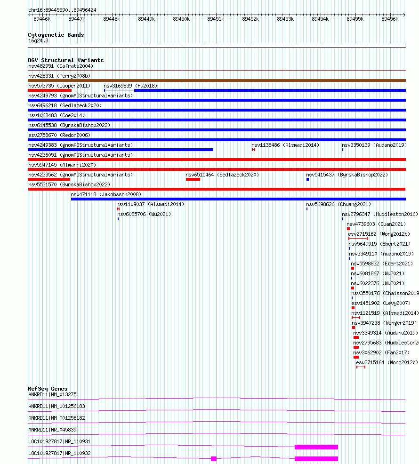Select esv2715164 (Wong2012b) label
The height and width of the screenshot is (464, 419).
pyautogui.click(x=387, y=362)
